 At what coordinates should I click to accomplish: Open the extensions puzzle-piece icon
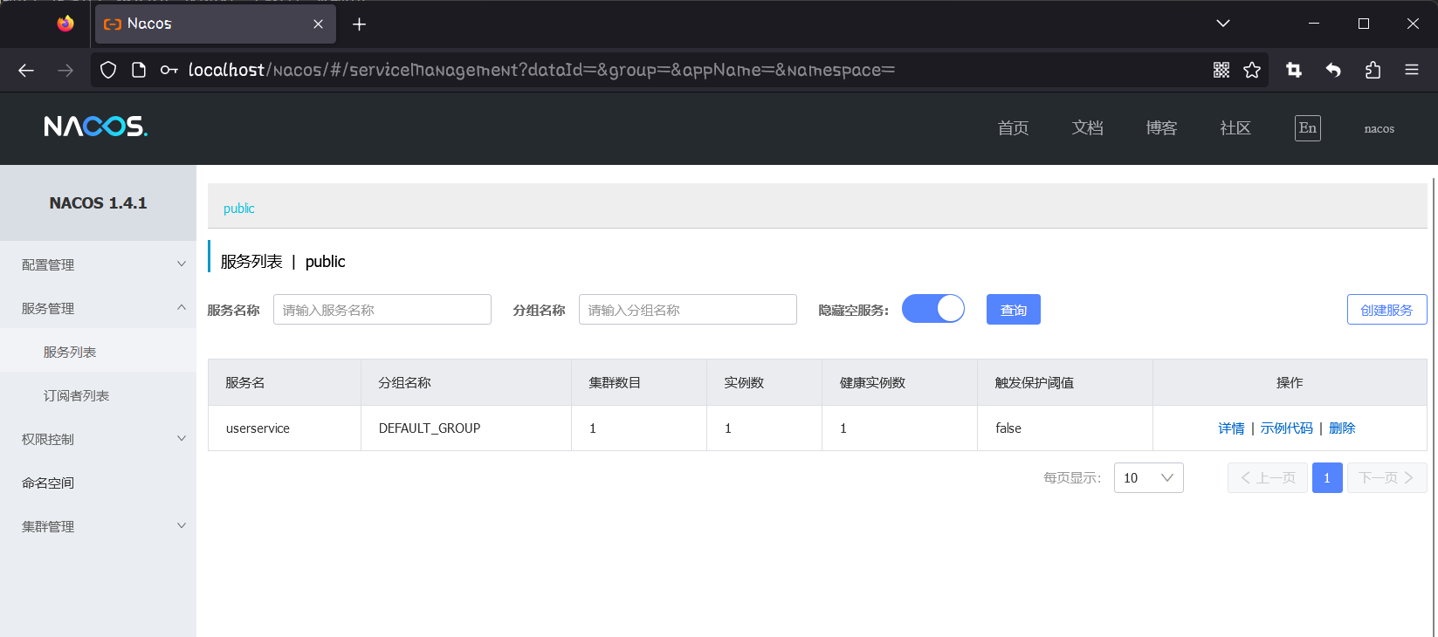[1373, 70]
